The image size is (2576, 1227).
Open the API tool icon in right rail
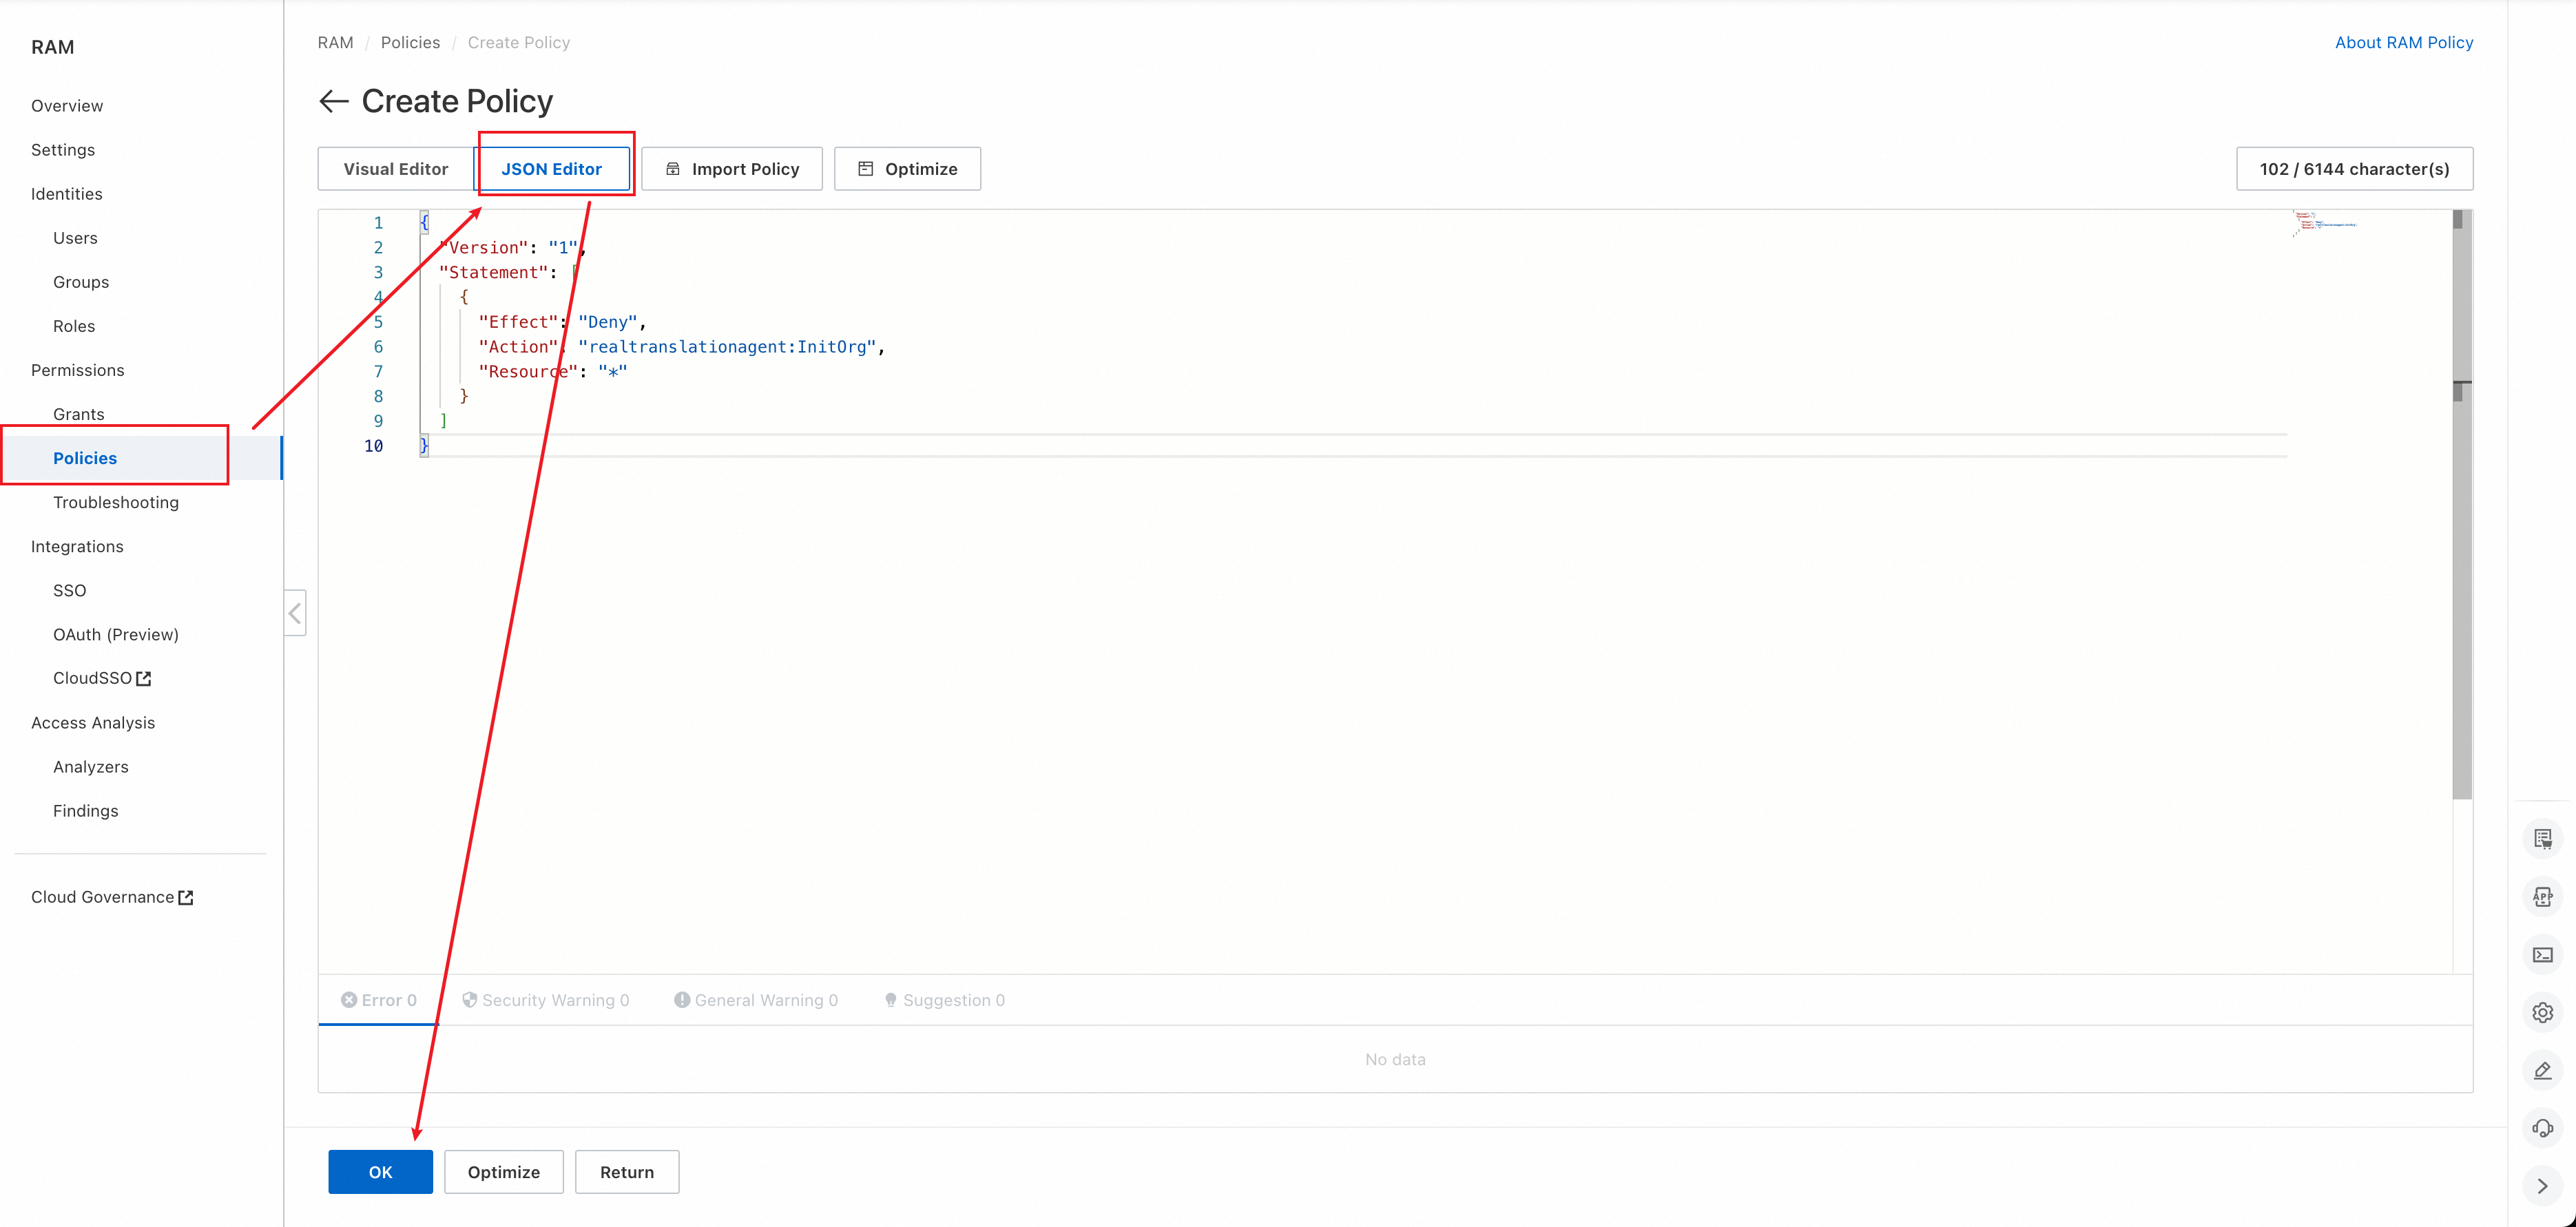(x=2542, y=897)
